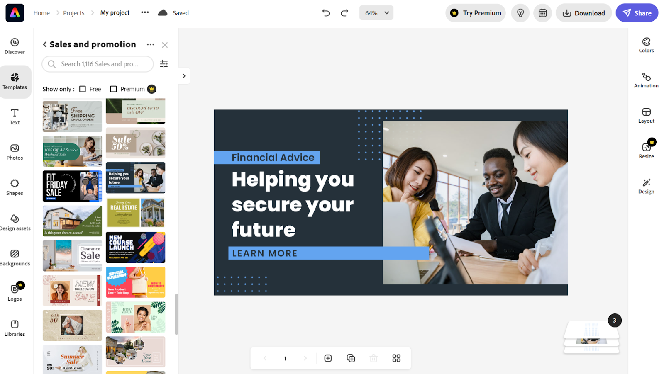Click the Sales and promotion search field
The image size is (664, 374).
[98, 64]
